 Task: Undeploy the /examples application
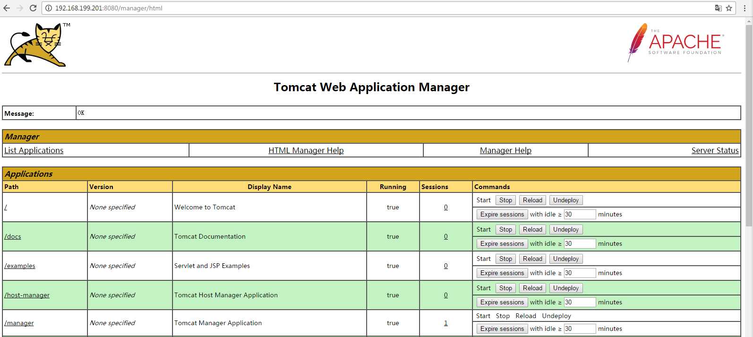coord(566,259)
